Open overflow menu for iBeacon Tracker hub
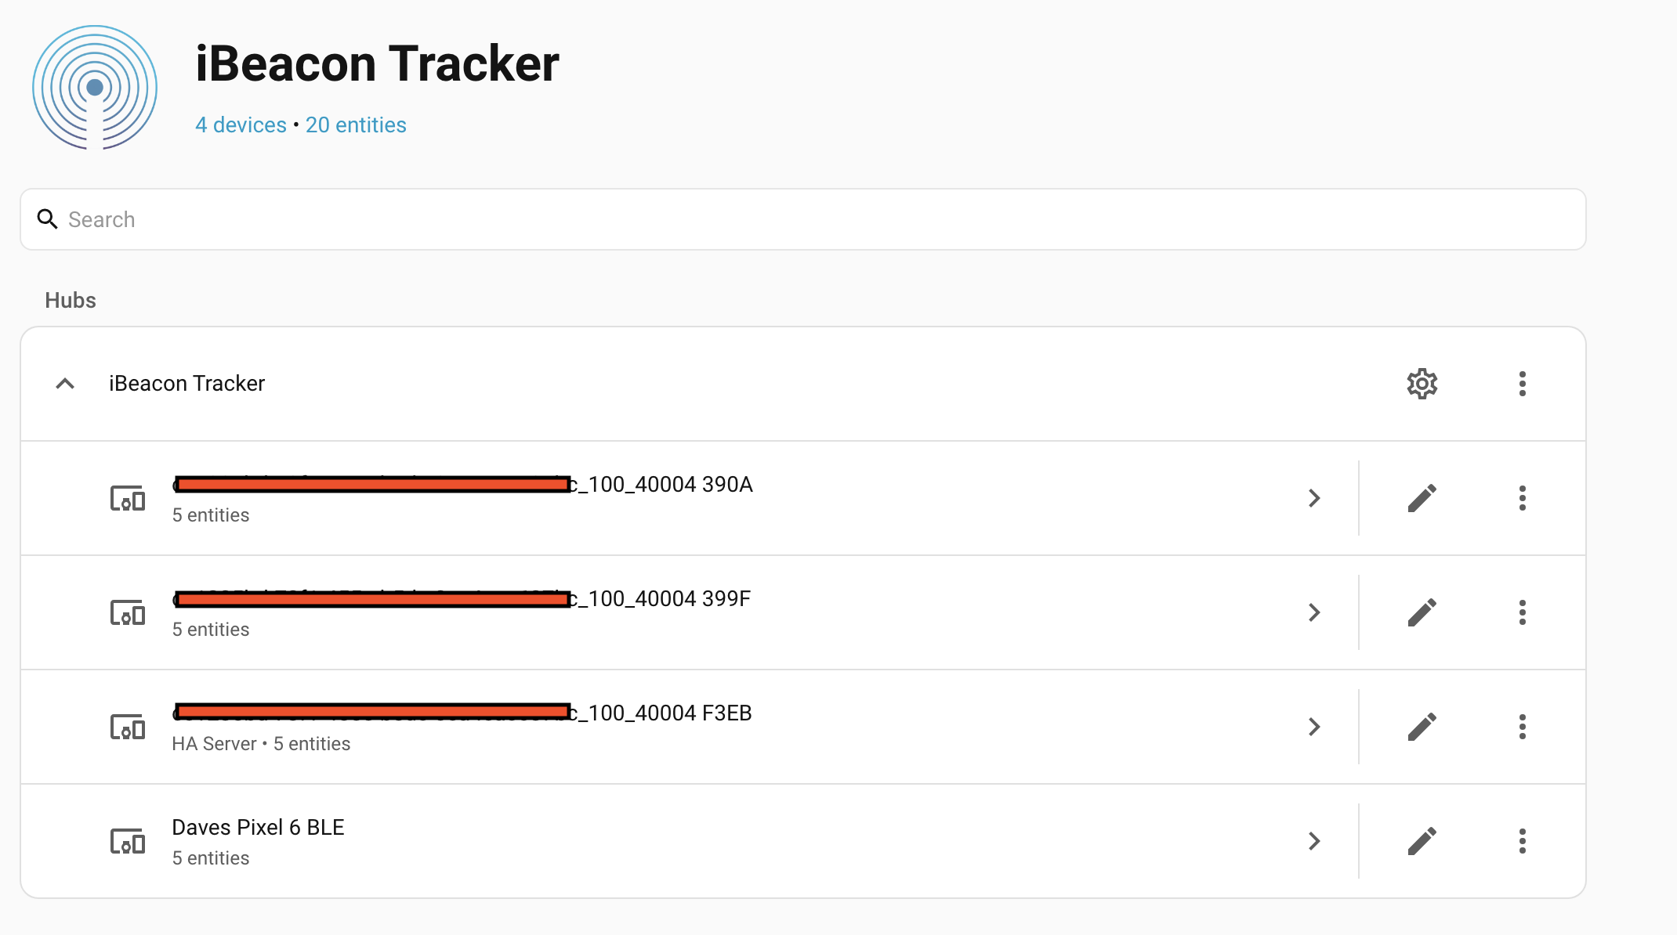The image size is (1677, 935). (1522, 384)
